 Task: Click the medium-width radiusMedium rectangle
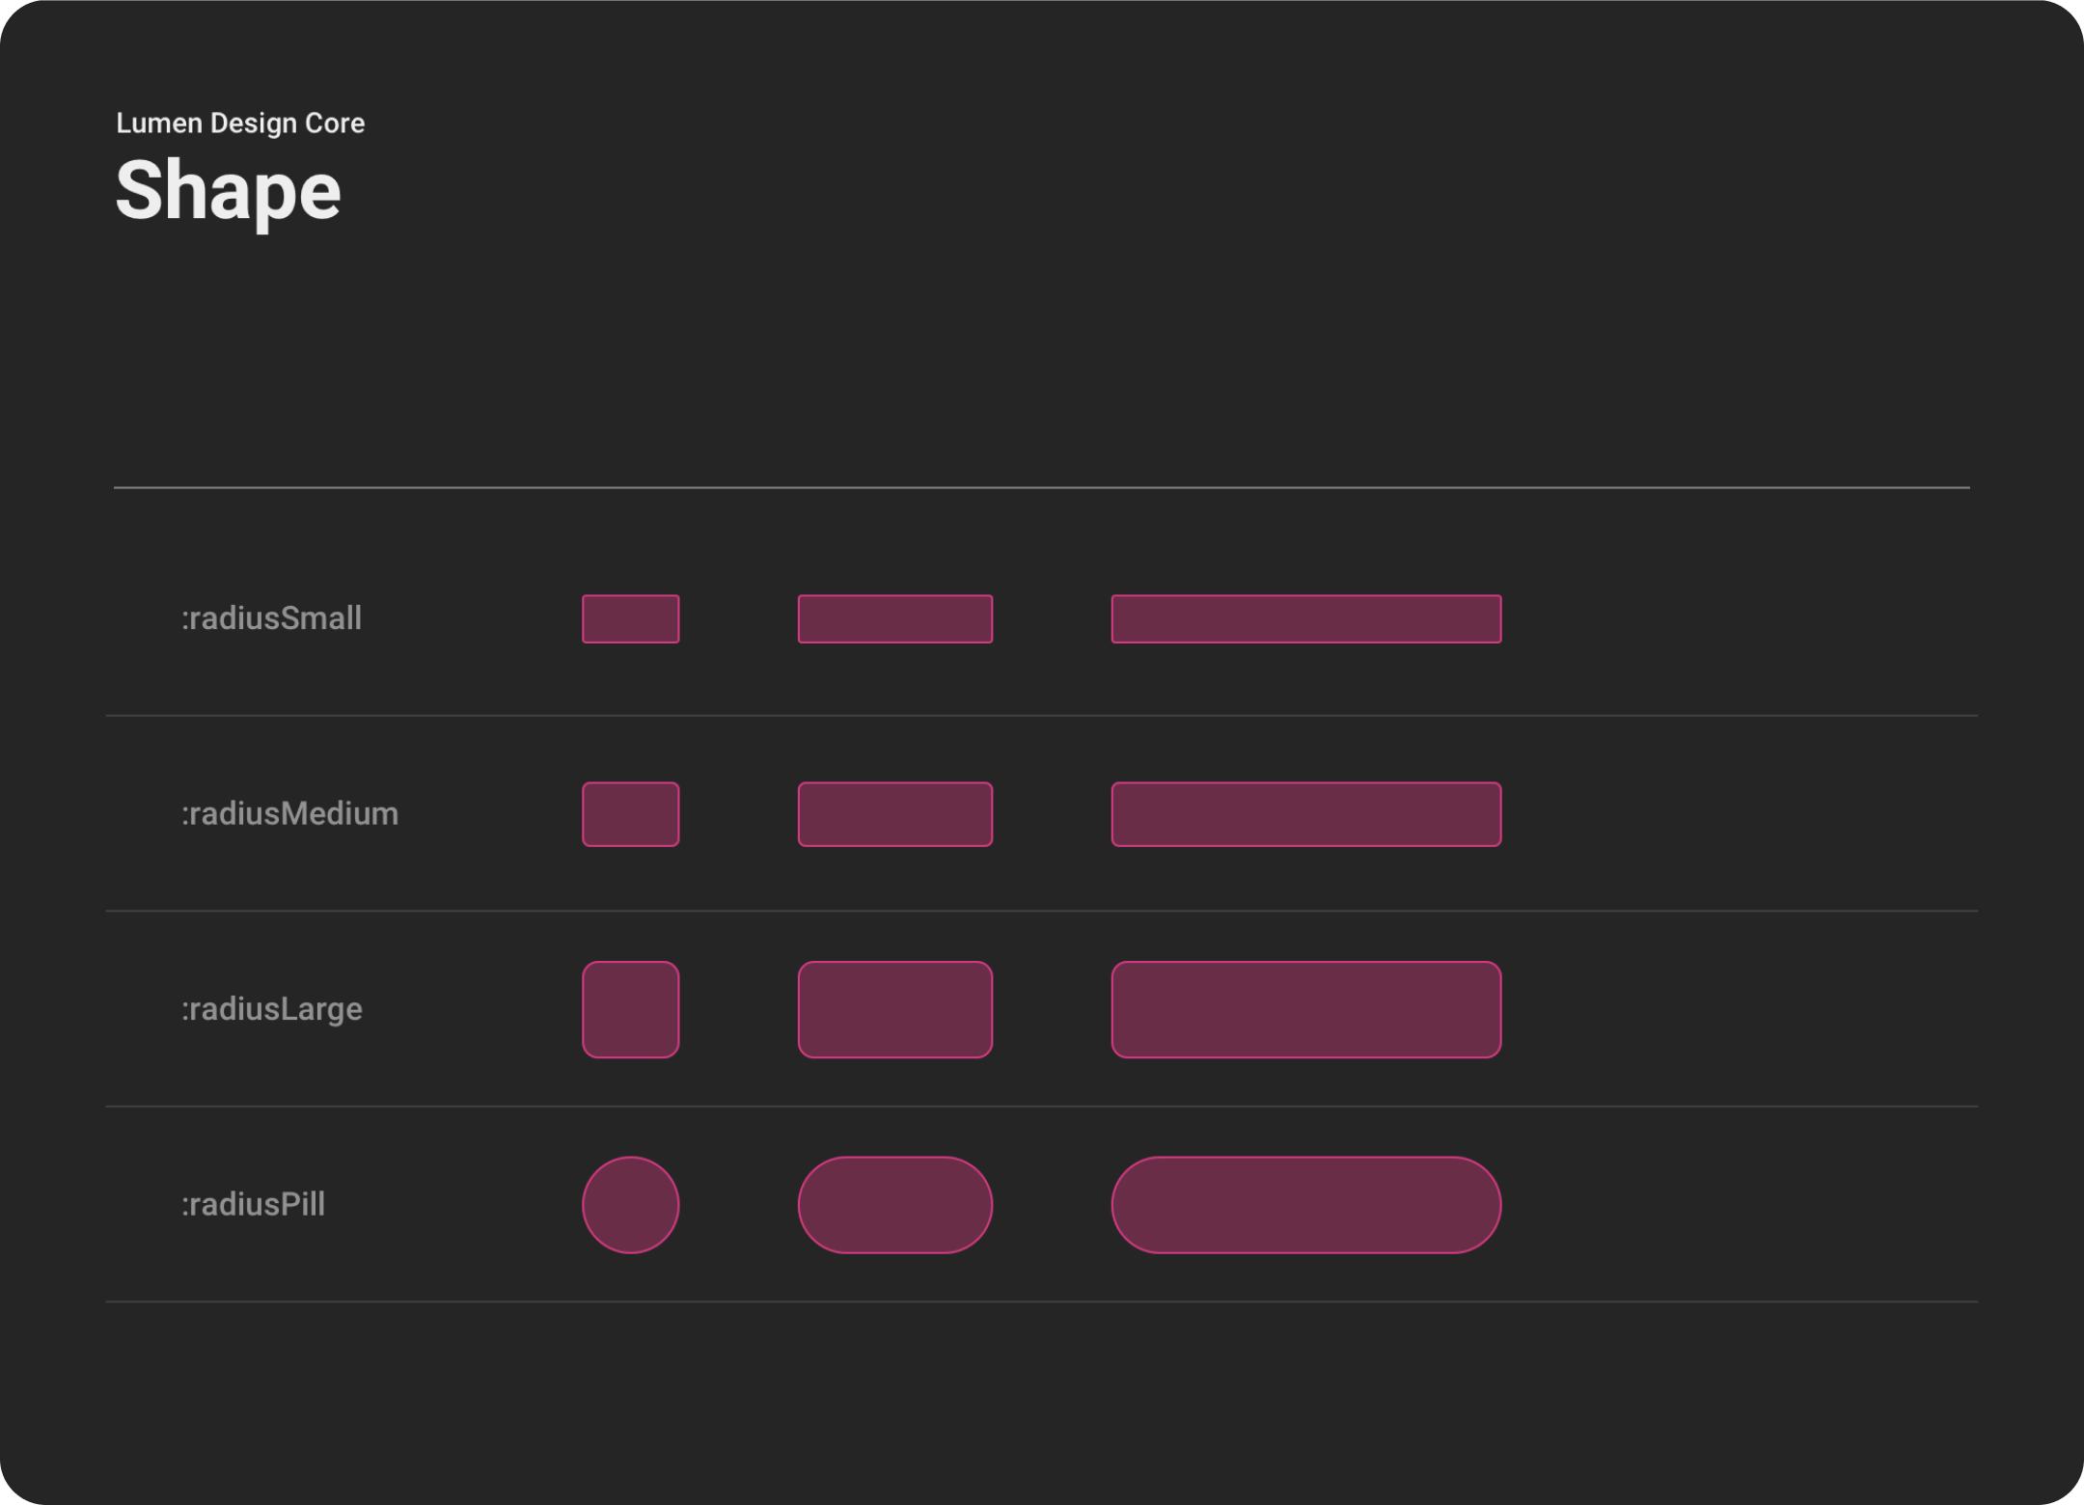(x=894, y=814)
